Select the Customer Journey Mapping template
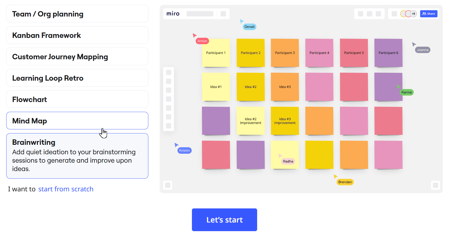455x239 pixels. coord(77,57)
